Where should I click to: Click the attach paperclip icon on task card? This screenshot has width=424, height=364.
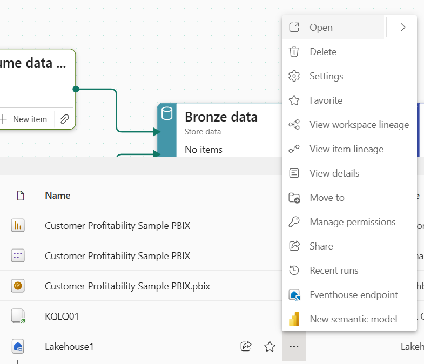tap(64, 119)
